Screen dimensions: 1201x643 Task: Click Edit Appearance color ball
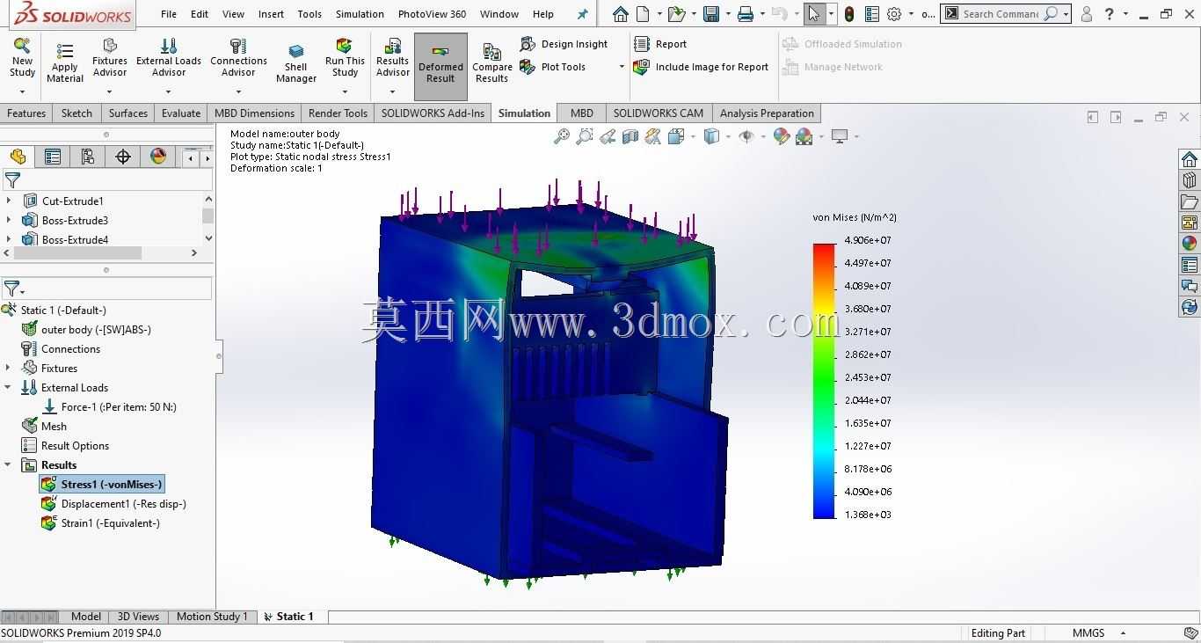click(x=781, y=136)
